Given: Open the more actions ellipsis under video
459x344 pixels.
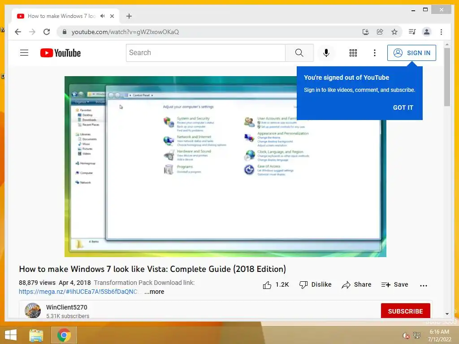Looking at the screenshot, I should tap(423, 285).
